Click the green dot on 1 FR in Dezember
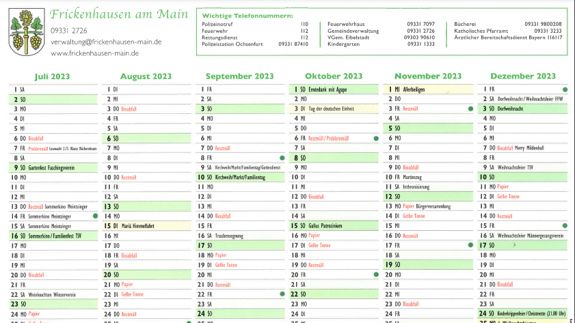Image resolution: width=575 pixels, height=323 pixels. 565,89
